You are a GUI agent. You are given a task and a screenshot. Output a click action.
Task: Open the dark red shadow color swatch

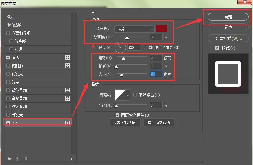coord(161,29)
